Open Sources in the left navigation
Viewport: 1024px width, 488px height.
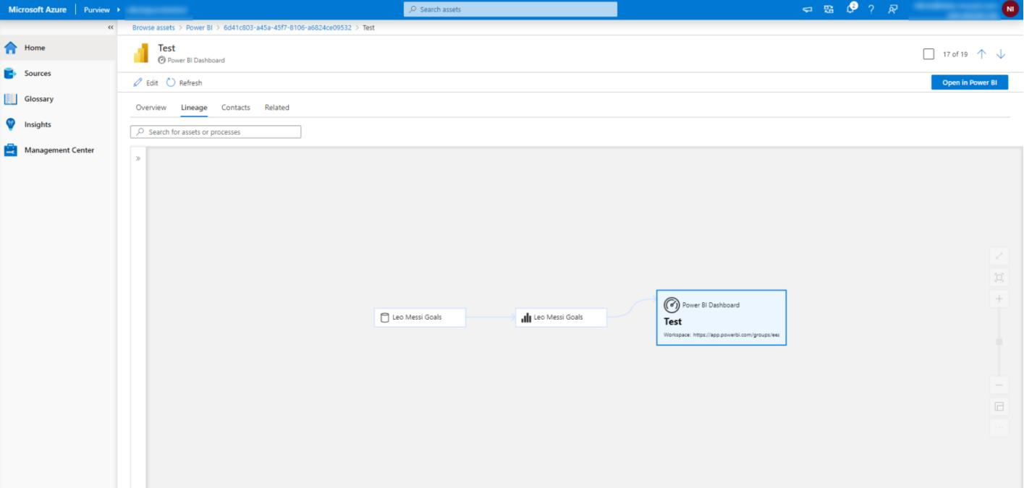(x=58, y=73)
